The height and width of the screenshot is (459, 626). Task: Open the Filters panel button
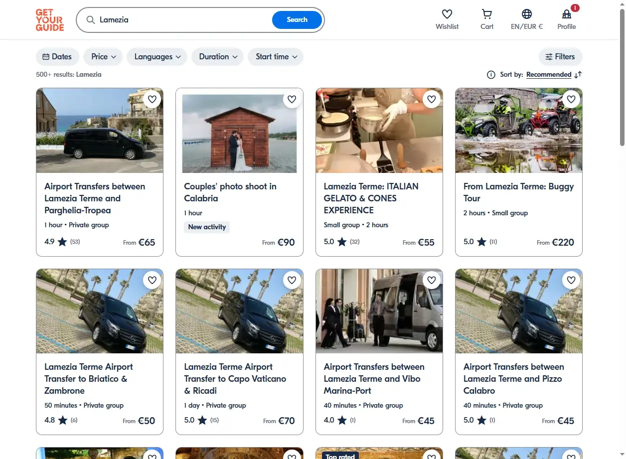pos(561,57)
